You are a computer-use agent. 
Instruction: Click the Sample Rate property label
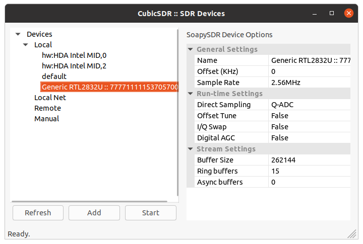218,83
